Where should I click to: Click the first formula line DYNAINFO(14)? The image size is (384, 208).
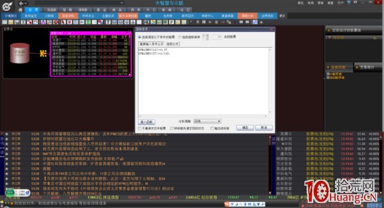click(153, 50)
